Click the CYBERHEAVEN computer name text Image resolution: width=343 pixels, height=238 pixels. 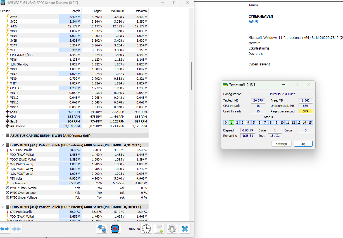261,17
